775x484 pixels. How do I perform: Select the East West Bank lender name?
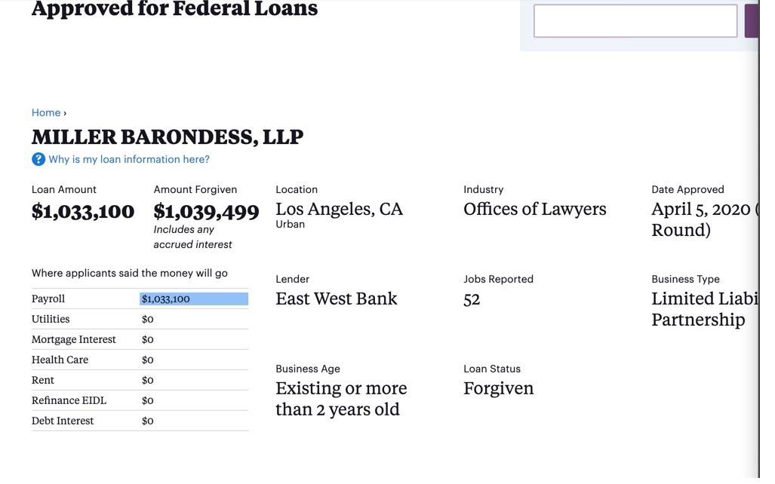[x=336, y=299]
